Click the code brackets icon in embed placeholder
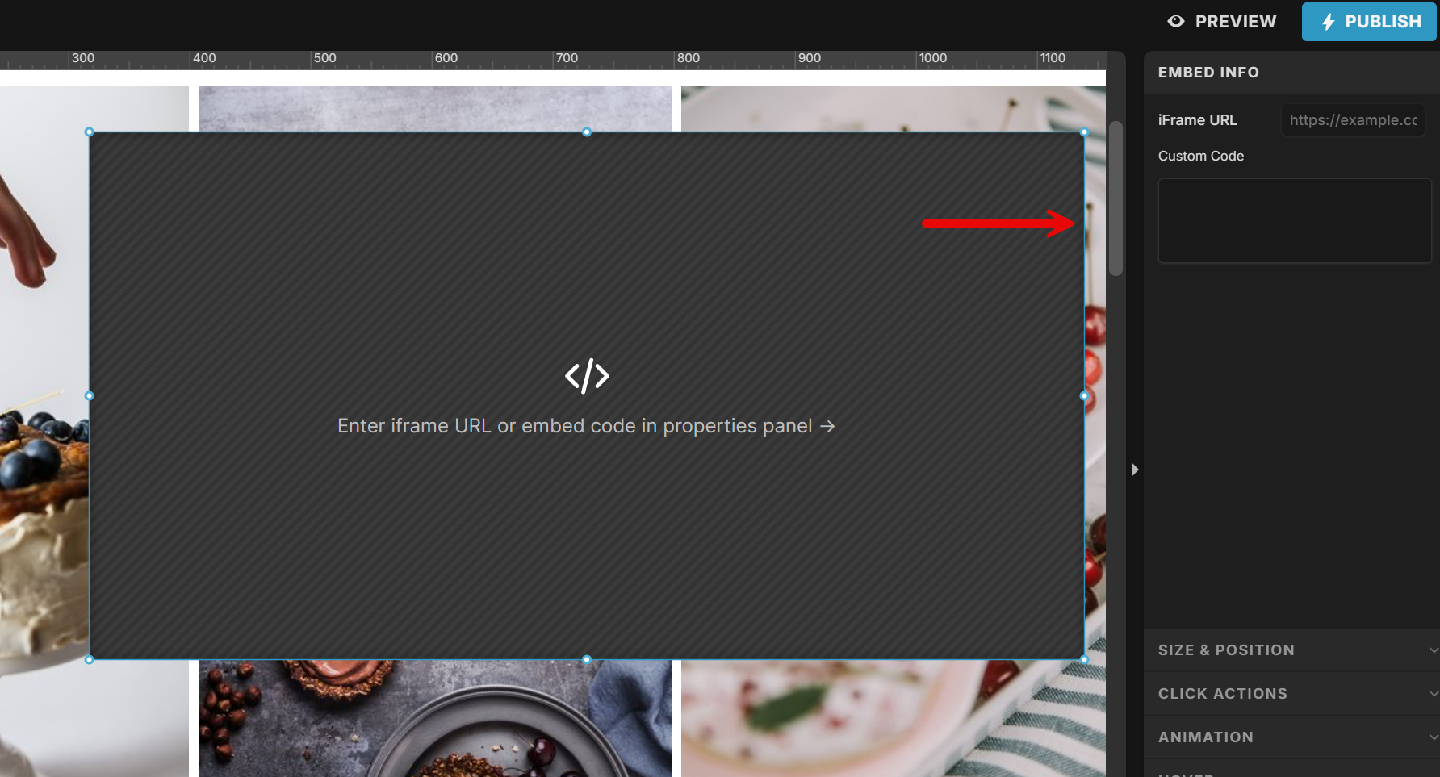This screenshot has height=777, width=1440. 587,376
